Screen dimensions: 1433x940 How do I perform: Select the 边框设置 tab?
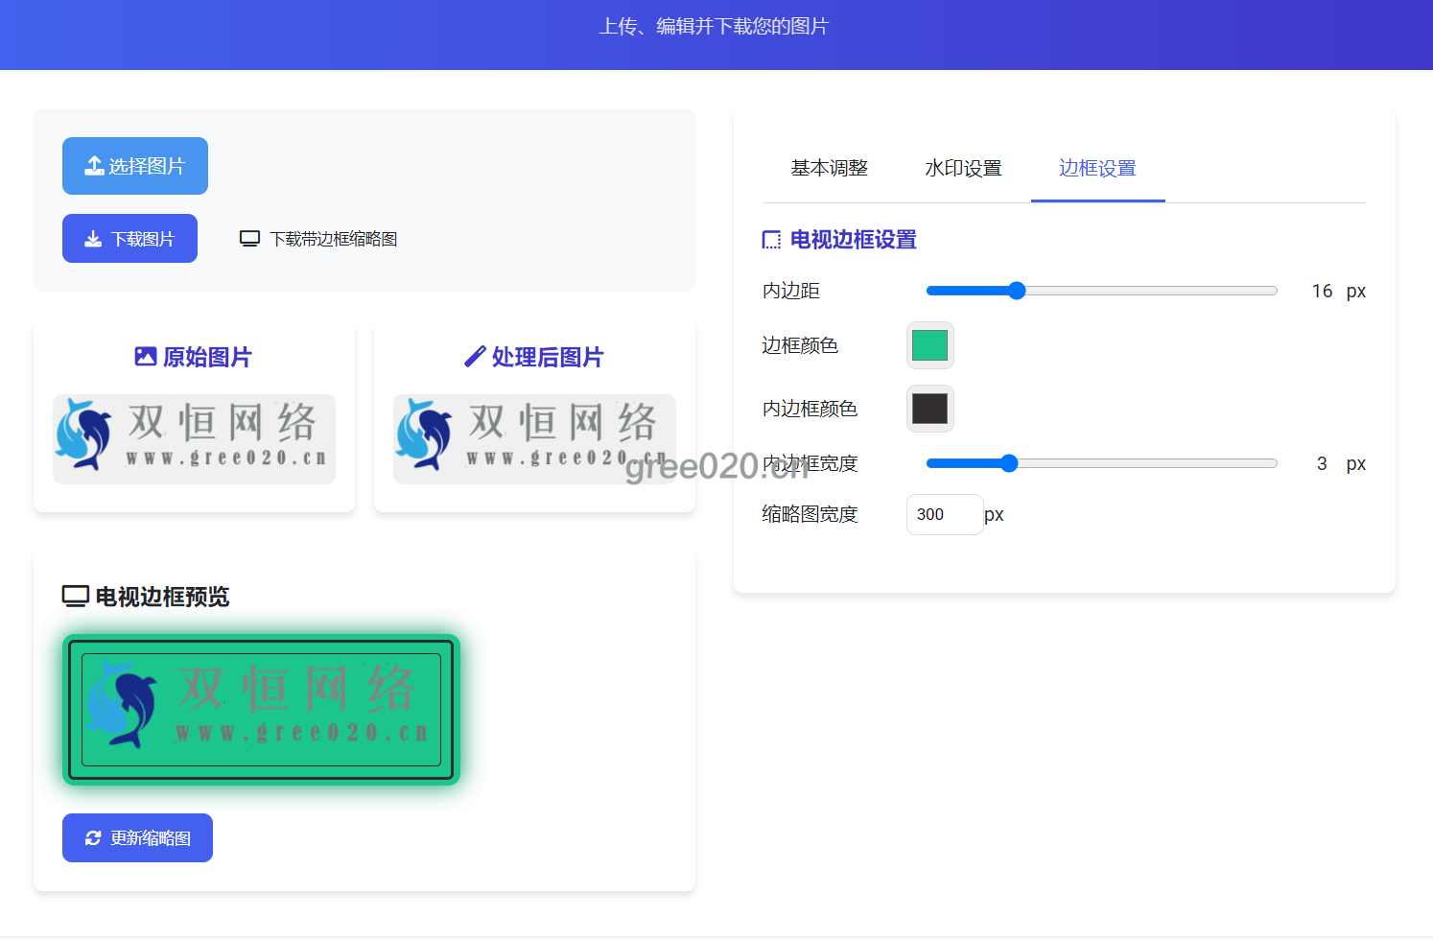point(1097,168)
